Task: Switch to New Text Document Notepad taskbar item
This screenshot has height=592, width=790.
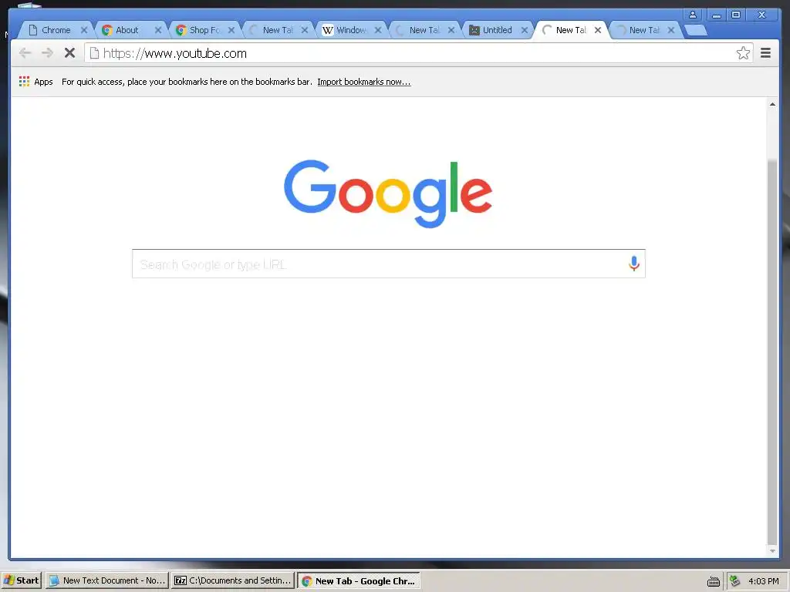Action: click(x=107, y=580)
